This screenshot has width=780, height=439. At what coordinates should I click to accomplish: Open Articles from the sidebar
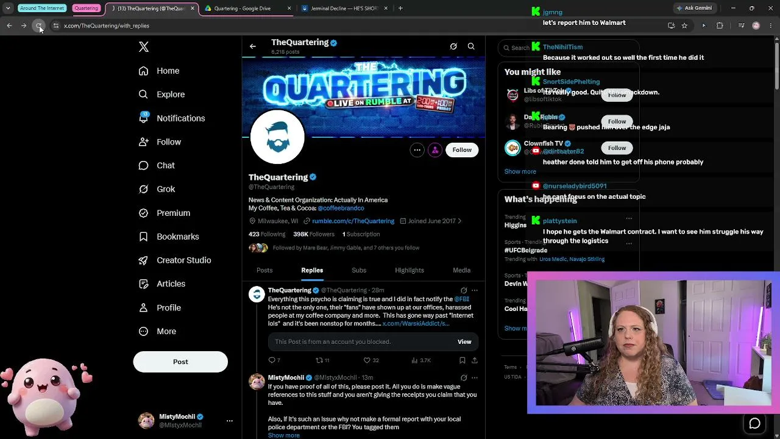161,284
